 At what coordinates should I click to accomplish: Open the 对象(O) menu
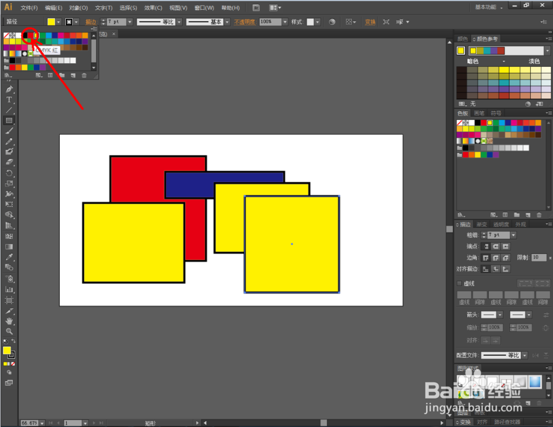click(x=79, y=8)
